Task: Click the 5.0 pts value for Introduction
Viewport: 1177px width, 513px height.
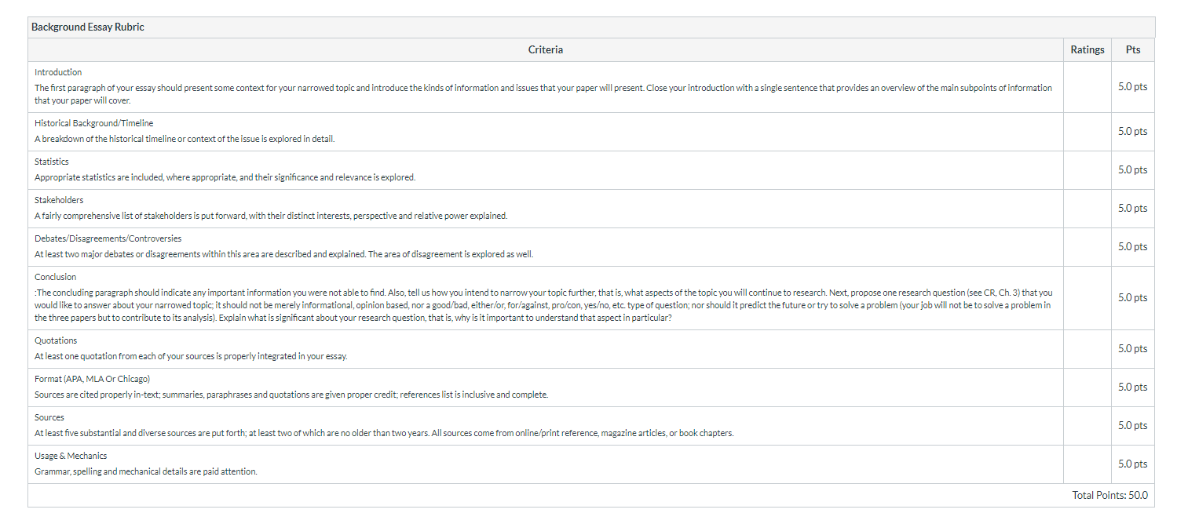Action: coord(1132,87)
